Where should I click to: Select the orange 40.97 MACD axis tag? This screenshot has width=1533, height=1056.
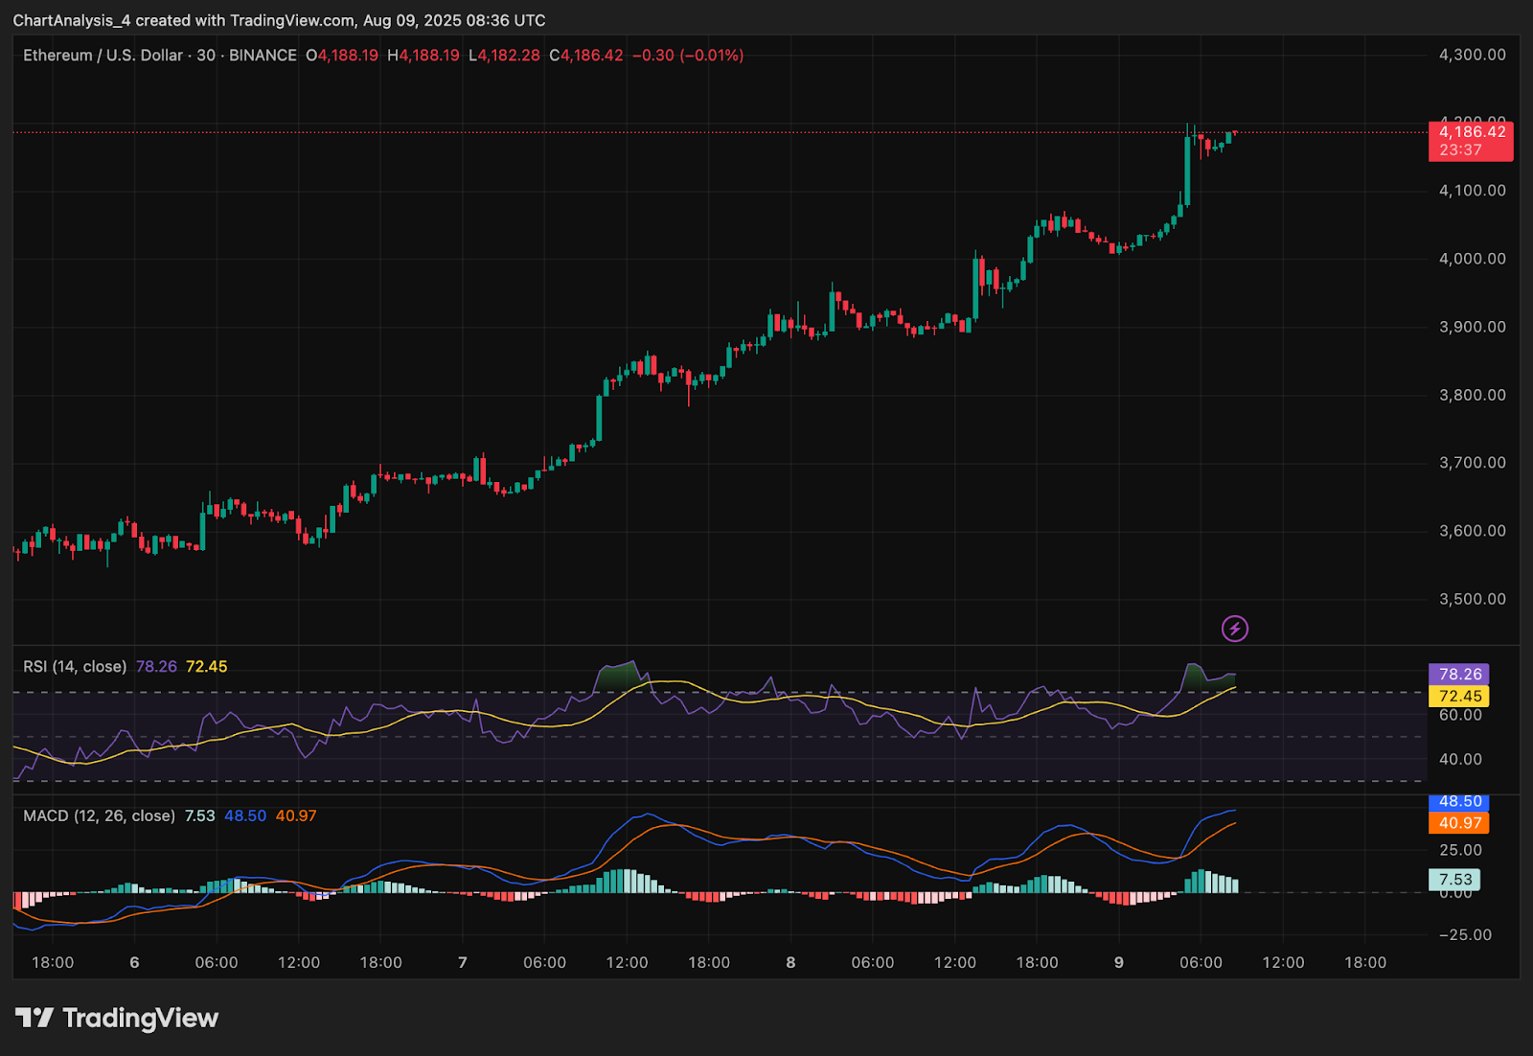click(x=1459, y=823)
